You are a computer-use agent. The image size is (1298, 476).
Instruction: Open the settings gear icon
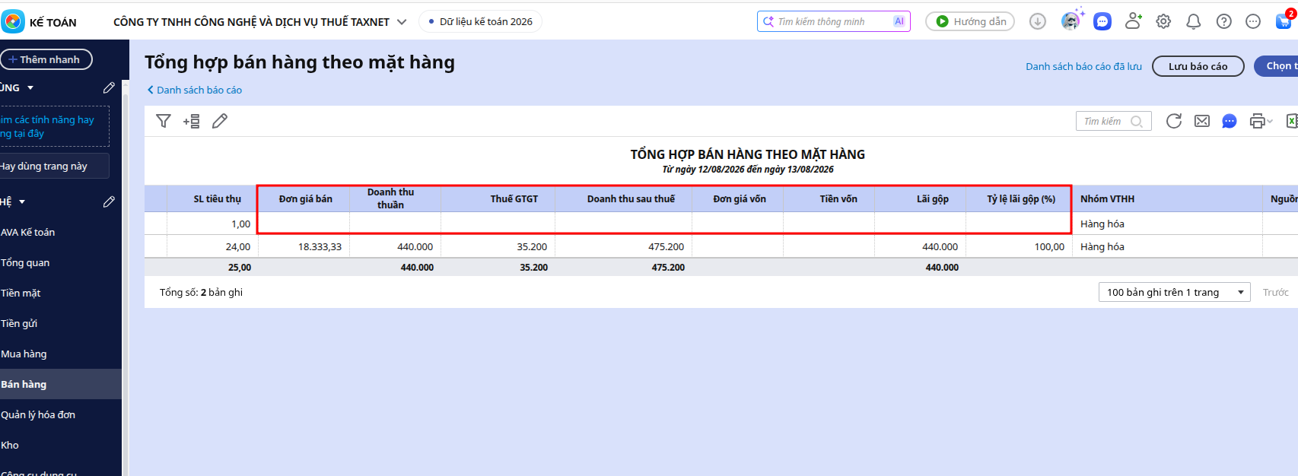1163,22
